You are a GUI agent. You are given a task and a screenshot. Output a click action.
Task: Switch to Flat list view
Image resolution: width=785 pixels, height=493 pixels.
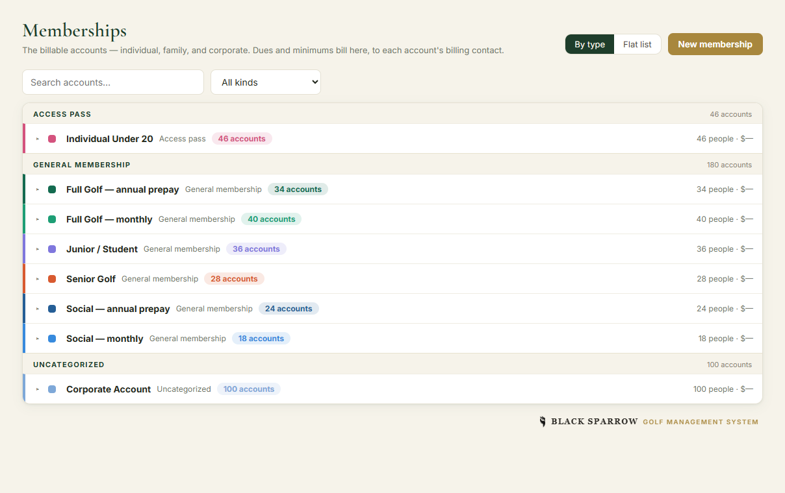[x=637, y=44]
